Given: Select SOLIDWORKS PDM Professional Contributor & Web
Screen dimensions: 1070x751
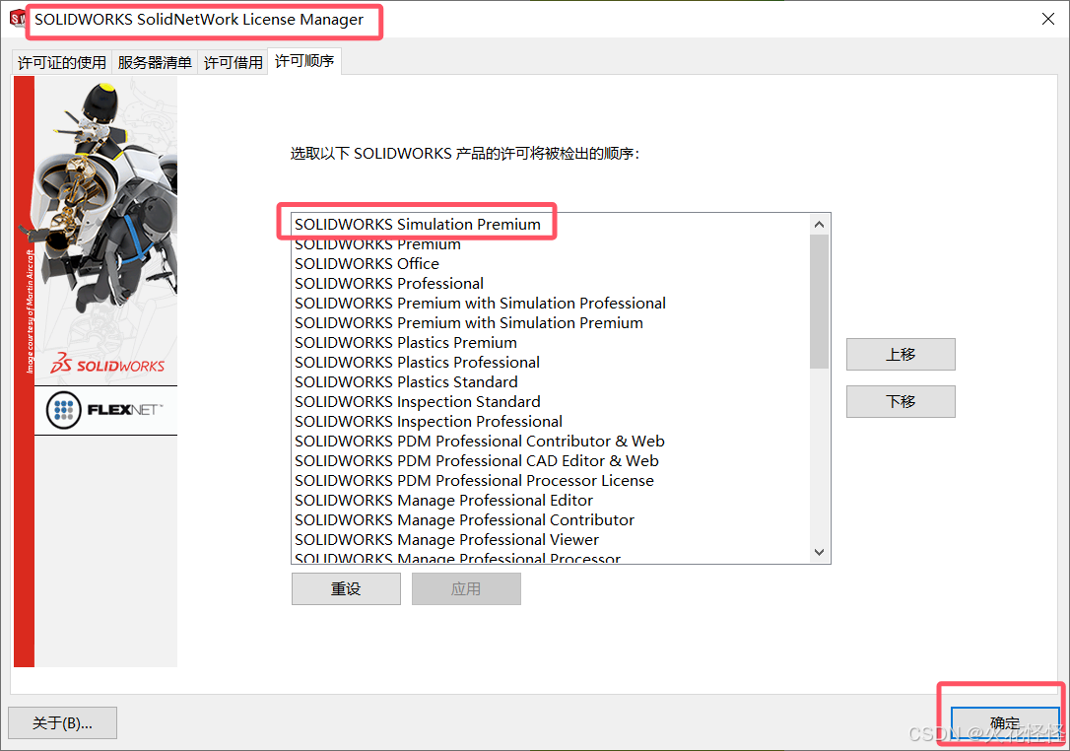Looking at the screenshot, I should (550, 442).
